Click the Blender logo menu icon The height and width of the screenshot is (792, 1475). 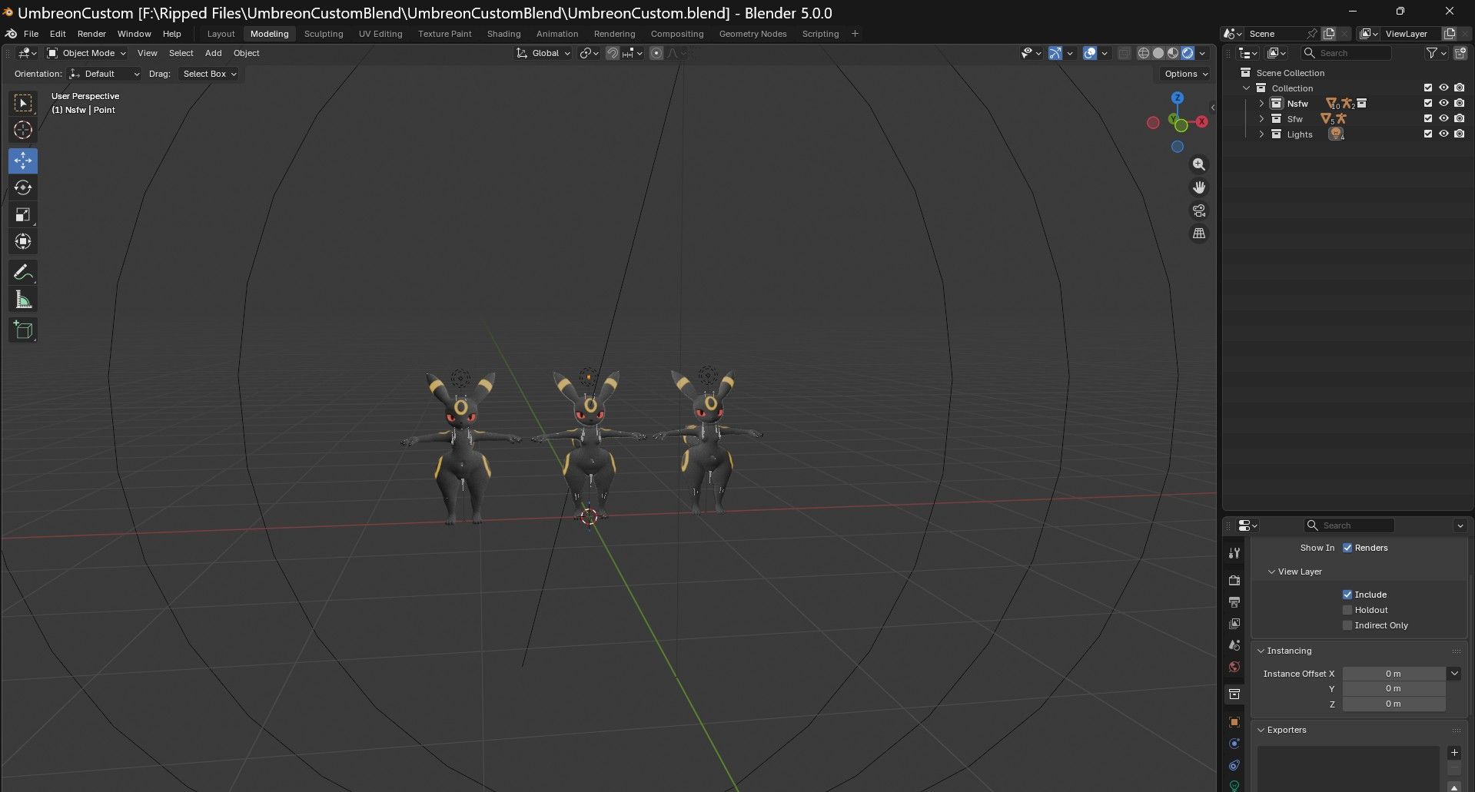11,34
